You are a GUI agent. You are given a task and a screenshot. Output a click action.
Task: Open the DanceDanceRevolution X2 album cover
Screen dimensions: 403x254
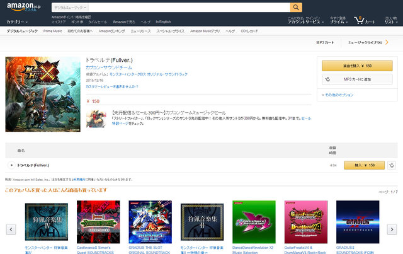pyautogui.click(x=254, y=222)
